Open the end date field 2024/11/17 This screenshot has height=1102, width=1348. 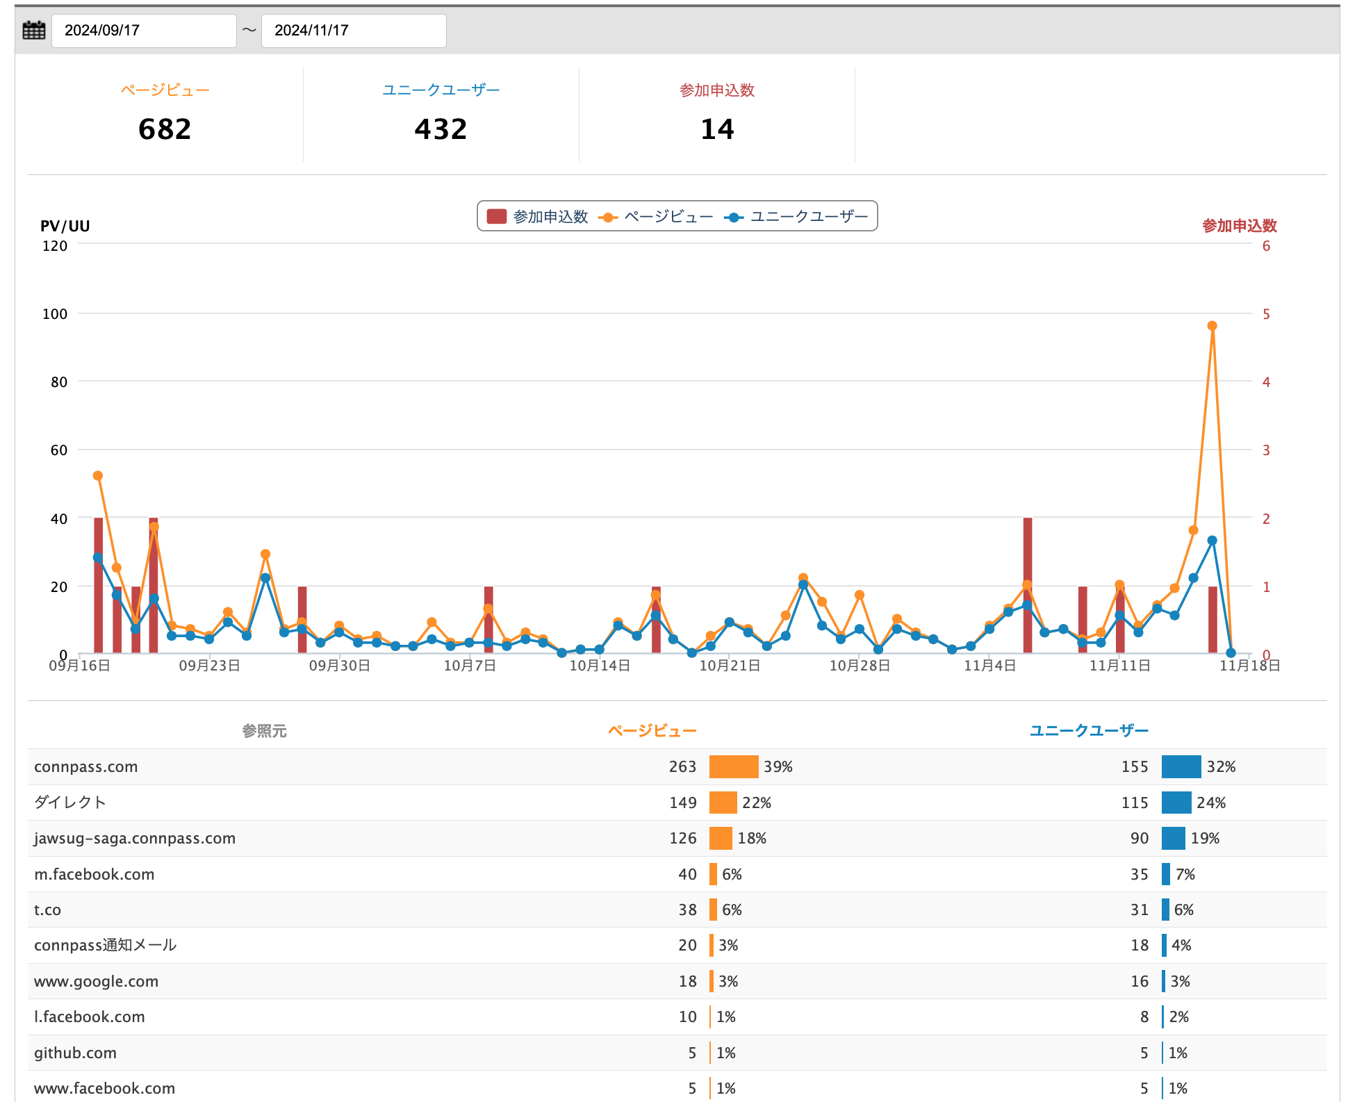tap(354, 31)
